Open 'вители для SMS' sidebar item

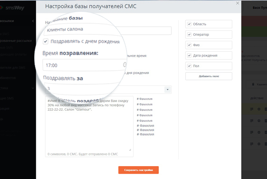[13, 67]
